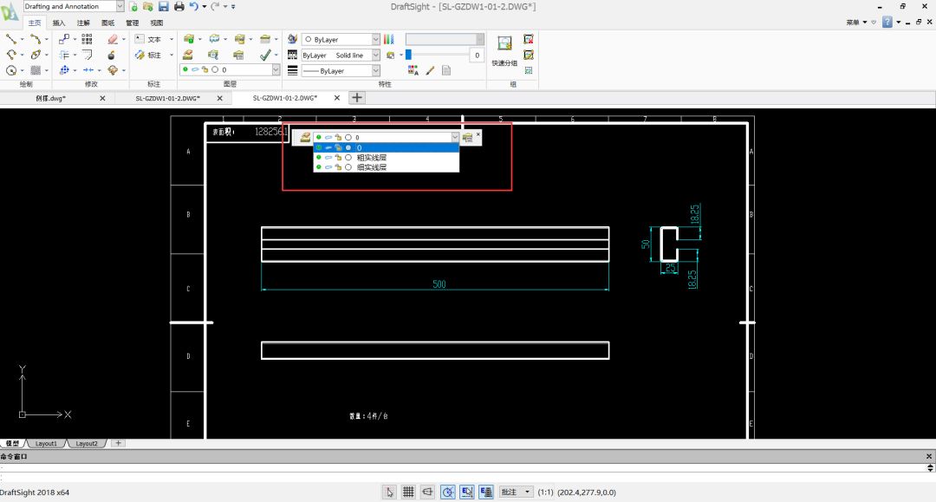This screenshot has width=936, height=502.
Task: Click the ungroup icon with red X
Action: (529, 39)
